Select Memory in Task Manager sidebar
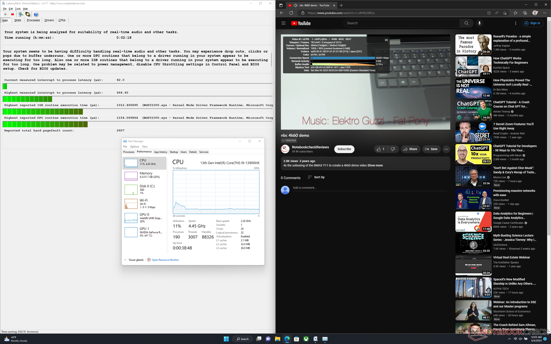Viewport: 551px width, 344px height. [x=145, y=175]
